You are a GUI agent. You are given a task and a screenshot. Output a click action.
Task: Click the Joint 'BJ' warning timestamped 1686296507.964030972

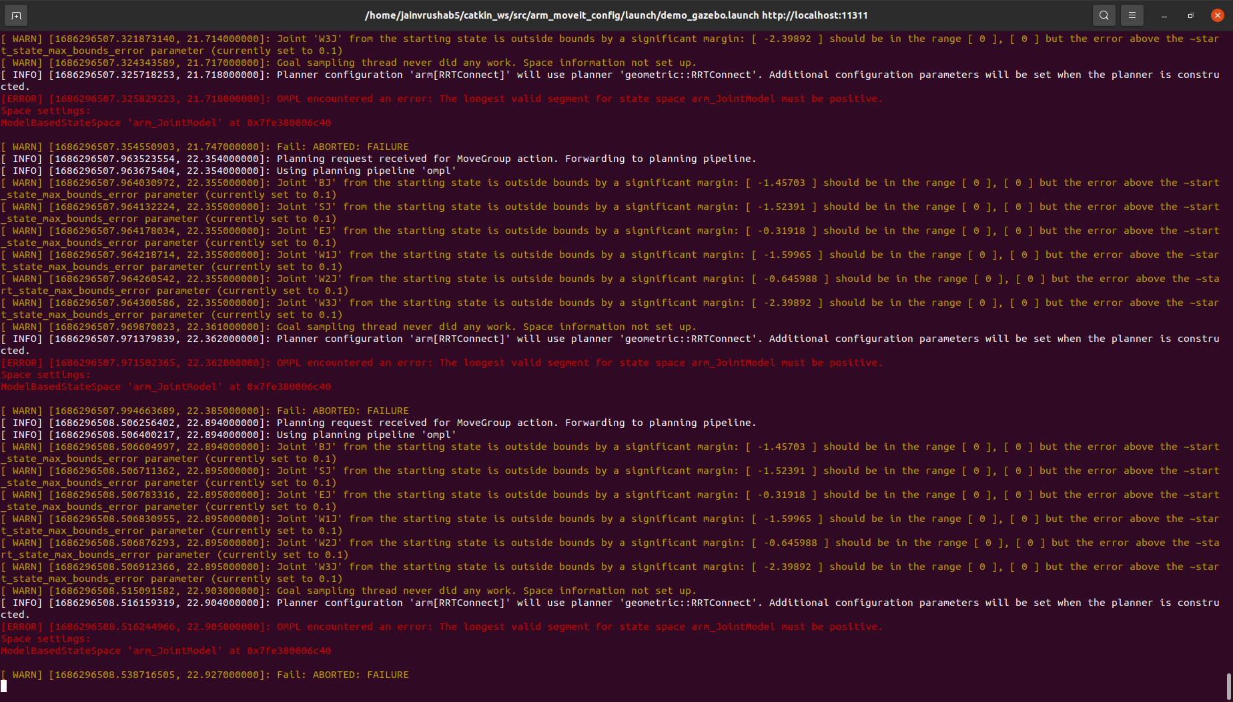click(x=610, y=189)
